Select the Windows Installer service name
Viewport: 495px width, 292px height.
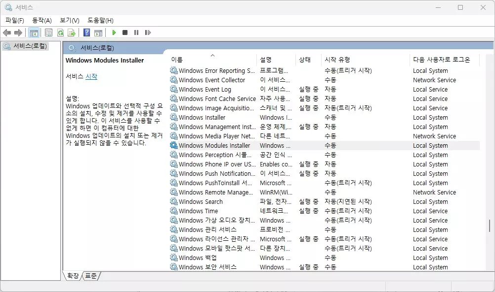click(202, 117)
